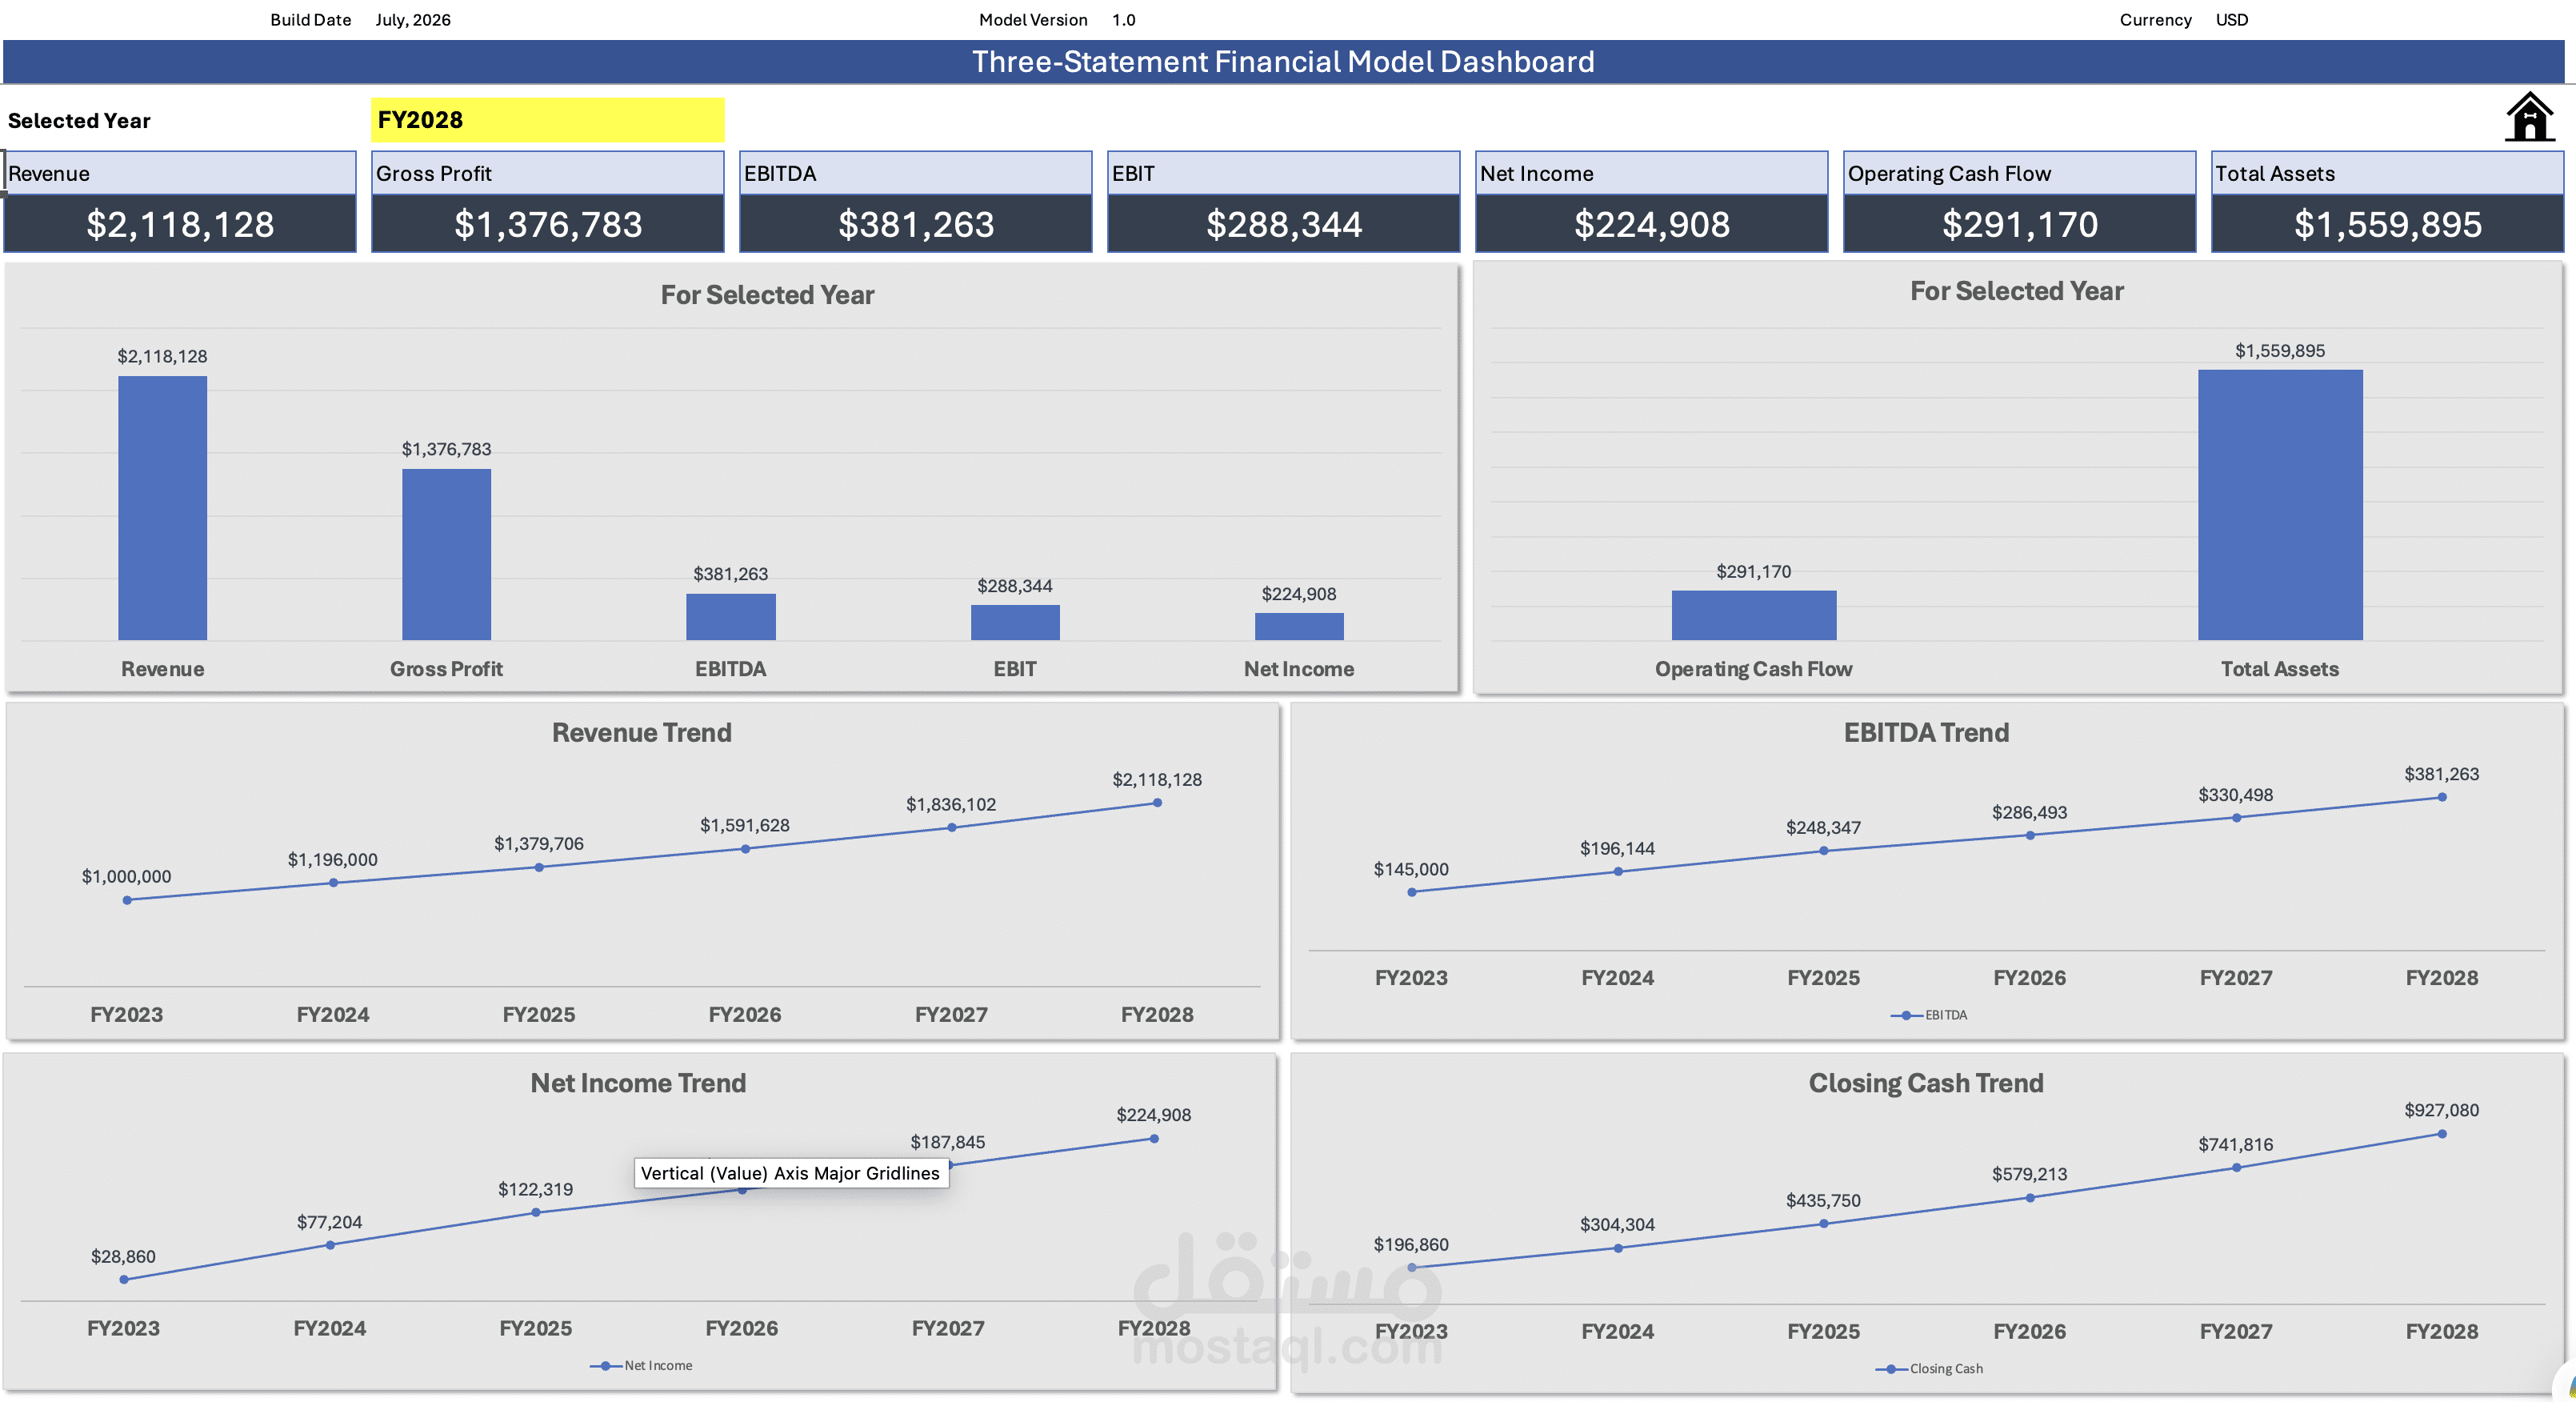Select the Net Income bar in the chart
The width and height of the screenshot is (2576, 1402).
pyautogui.click(x=1299, y=626)
